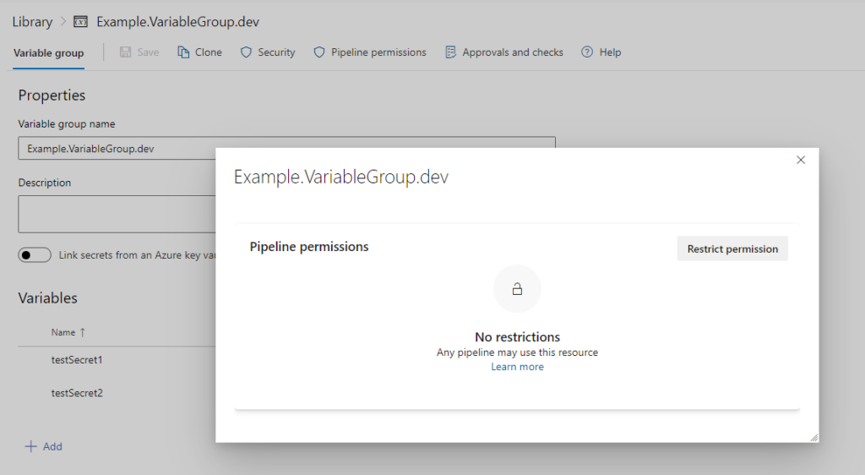Open the Library breadcrumb link
The width and height of the screenshot is (865, 475).
[x=33, y=22]
